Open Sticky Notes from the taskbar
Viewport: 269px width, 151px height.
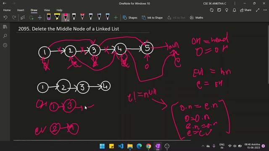coord(111,146)
